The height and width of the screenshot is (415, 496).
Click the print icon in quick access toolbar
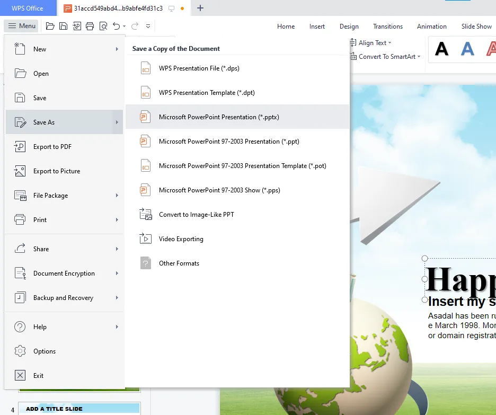pos(90,26)
